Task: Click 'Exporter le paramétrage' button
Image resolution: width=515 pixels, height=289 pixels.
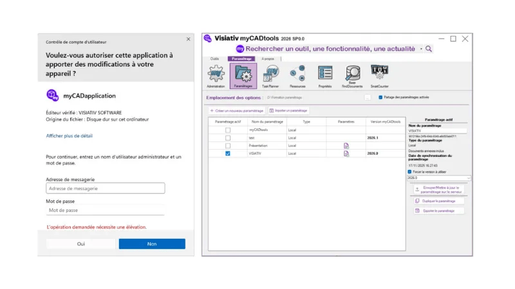Action: (x=439, y=211)
